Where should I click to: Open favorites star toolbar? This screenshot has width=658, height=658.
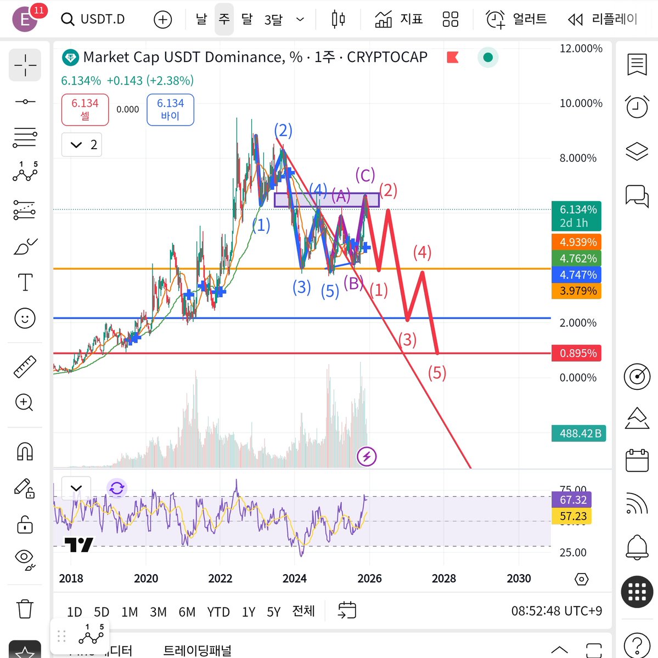pyautogui.click(x=25, y=650)
